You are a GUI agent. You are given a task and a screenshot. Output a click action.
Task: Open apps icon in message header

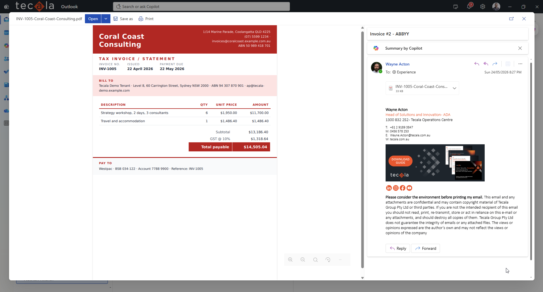(508, 64)
